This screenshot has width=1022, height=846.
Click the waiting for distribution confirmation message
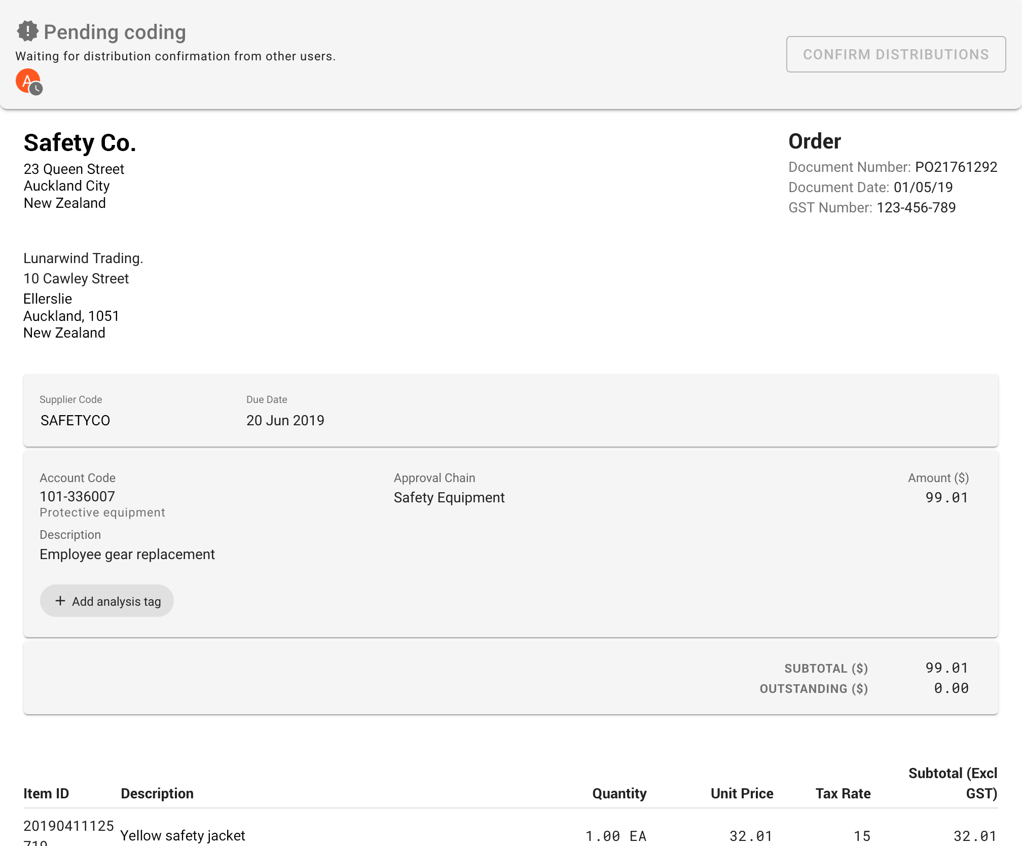click(175, 56)
